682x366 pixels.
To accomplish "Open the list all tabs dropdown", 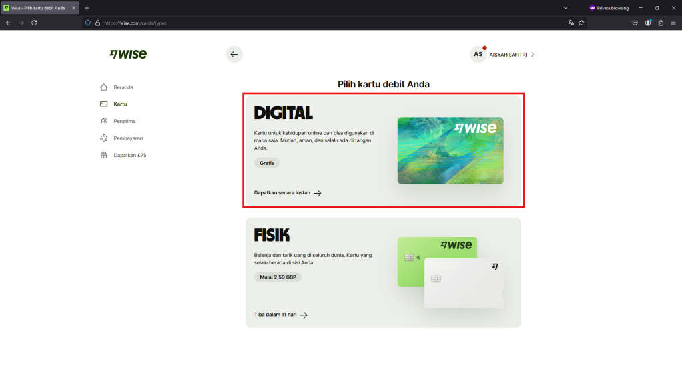I will click(x=565, y=7).
